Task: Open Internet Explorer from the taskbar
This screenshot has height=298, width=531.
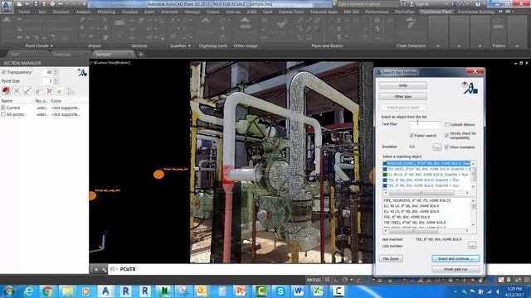Action: tap(28, 291)
